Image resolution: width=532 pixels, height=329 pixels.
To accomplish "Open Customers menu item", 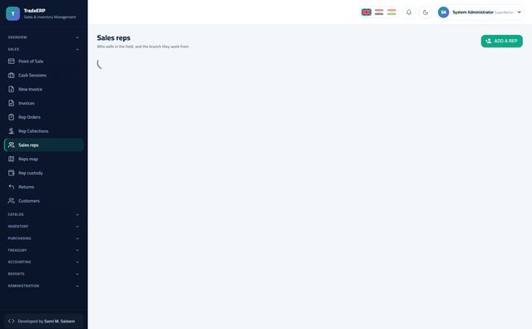I will [x=44, y=200].
